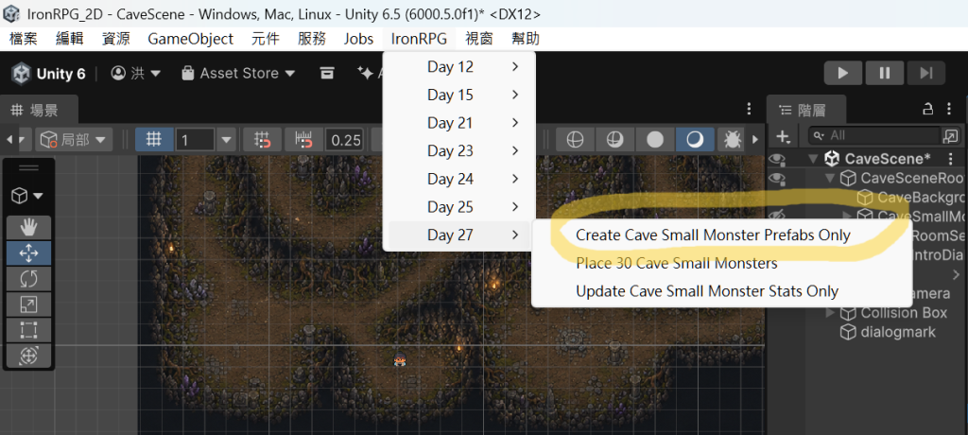968x435 pixels.
Task: Toggle the Hierarchy panel lock
Action: [x=927, y=110]
